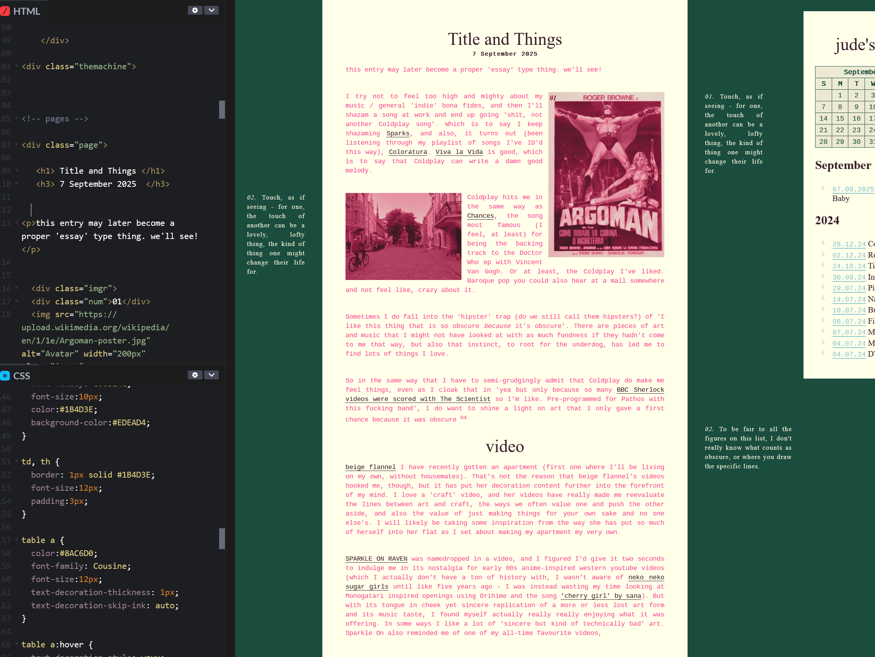Open the Viva la Vida link
The height and width of the screenshot is (657, 875).
click(459, 152)
